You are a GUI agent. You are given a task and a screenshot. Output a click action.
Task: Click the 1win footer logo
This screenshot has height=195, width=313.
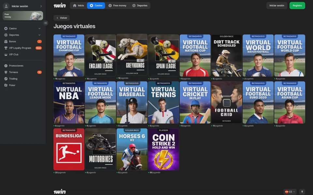pyautogui.click(x=59, y=192)
